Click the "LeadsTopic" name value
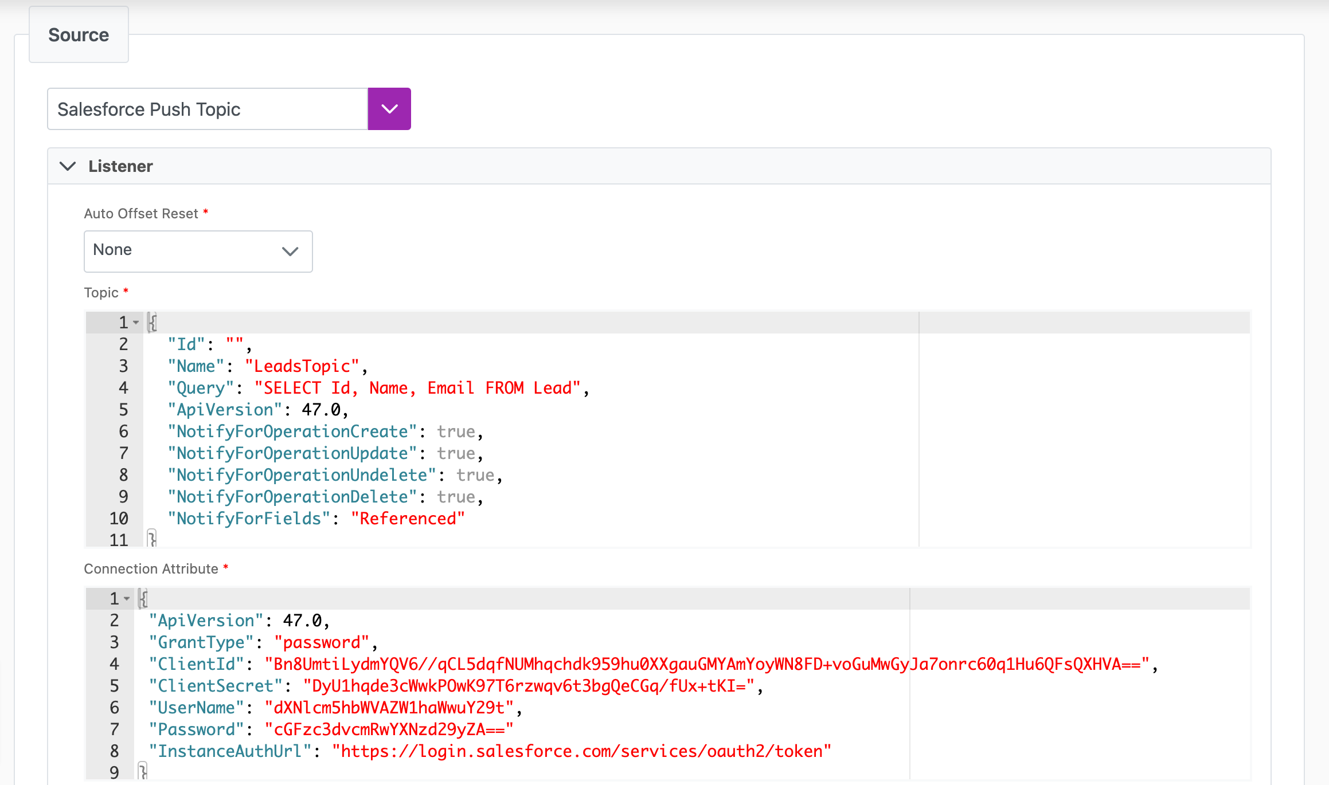Screen dimensions: 1329x785 302,366
